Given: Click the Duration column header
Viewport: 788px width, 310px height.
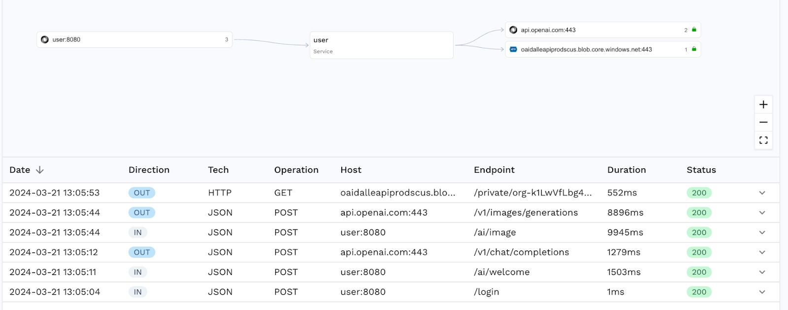Looking at the screenshot, I should (x=626, y=170).
